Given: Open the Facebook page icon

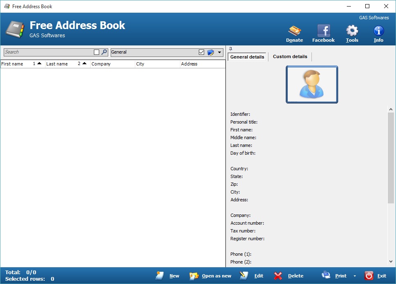Looking at the screenshot, I should [323, 31].
